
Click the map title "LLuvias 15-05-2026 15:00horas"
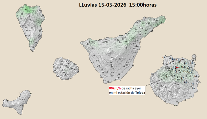pos(118,5)
